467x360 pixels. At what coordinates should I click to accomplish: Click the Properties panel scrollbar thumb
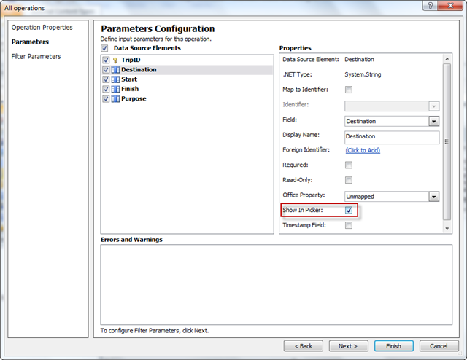(447, 141)
